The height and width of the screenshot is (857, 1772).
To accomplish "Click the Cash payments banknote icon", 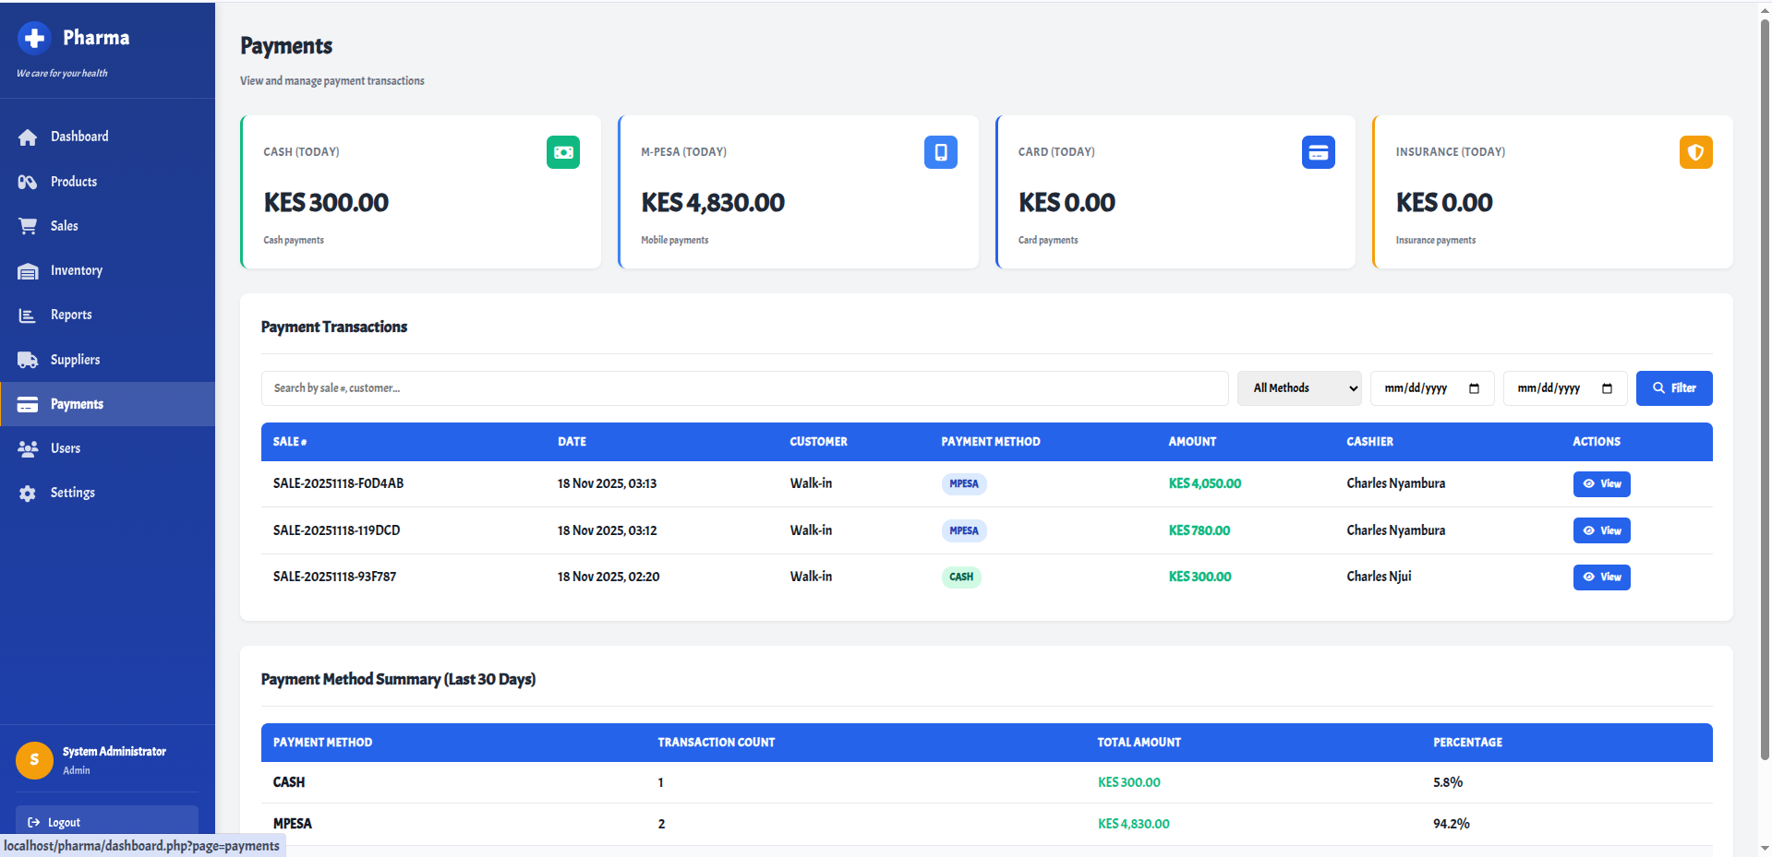I will (563, 152).
